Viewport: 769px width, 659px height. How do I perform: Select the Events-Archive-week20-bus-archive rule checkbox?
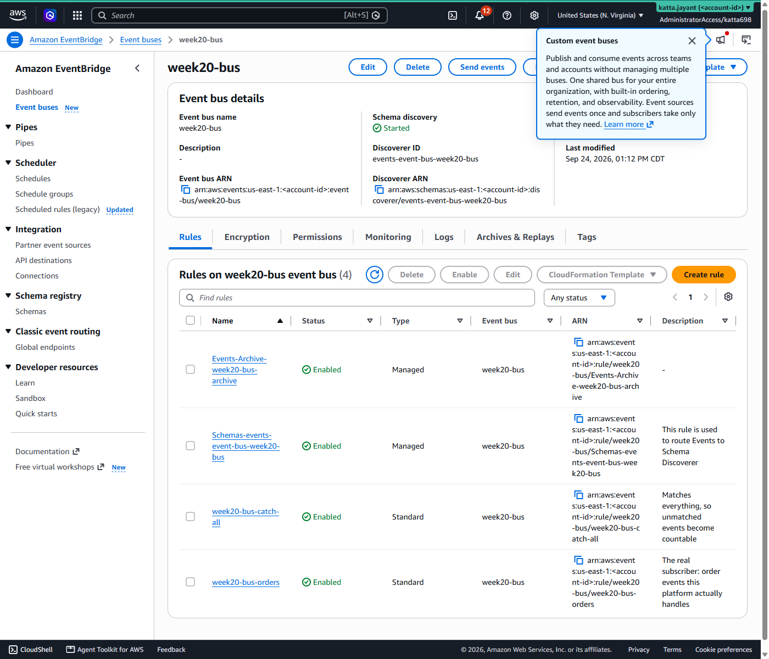[x=190, y=369]
